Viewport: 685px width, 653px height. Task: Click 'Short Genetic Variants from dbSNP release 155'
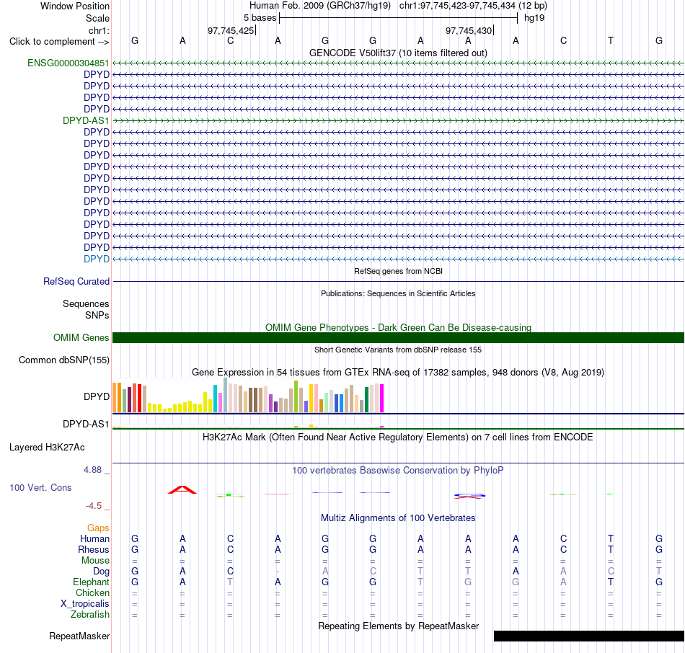398,350
